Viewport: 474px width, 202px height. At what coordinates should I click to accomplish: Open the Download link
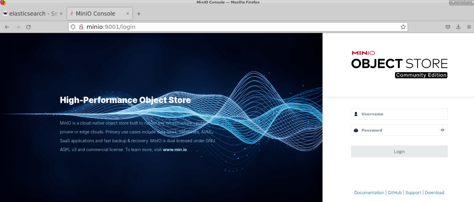[x=434, y=193]
